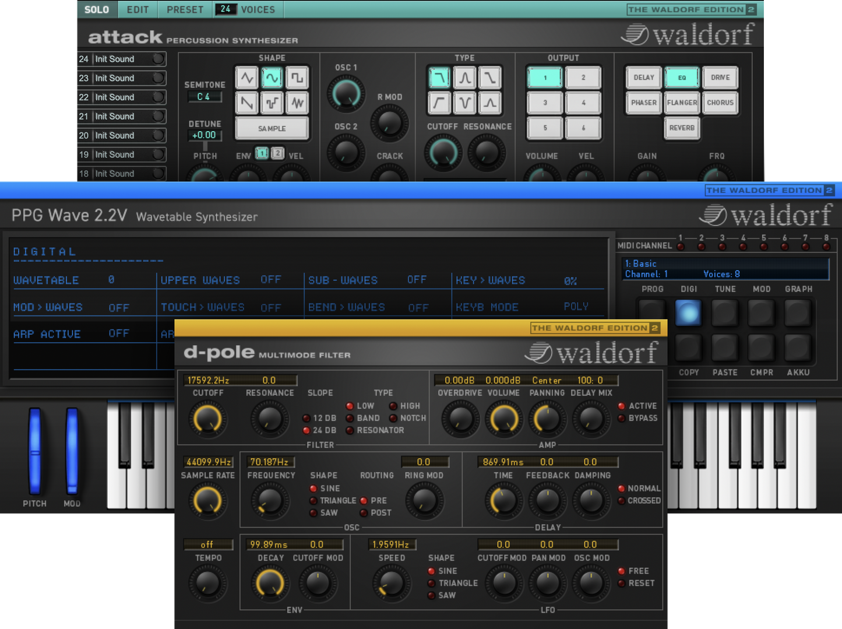The width and height of the screenshot is (842, 629).
Task: Open the PRESET tab on Attack
Action: click(185, 9)
